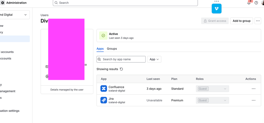Open organisation settings in the sidebar
Image resolution: width=264 pixels, height=123 pixels.
point(10,111)
